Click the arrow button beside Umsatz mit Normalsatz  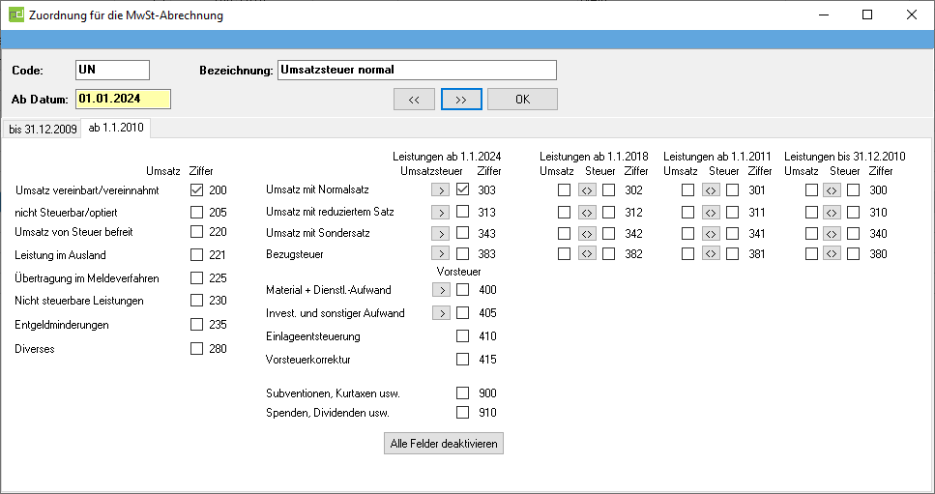coord(441,190)
